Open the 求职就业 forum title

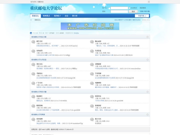coord(98,64)
